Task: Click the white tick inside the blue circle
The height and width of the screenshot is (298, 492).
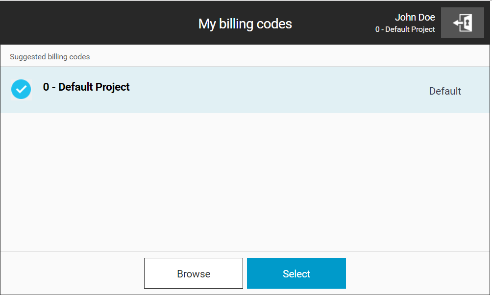Action: tap(21, 89)
